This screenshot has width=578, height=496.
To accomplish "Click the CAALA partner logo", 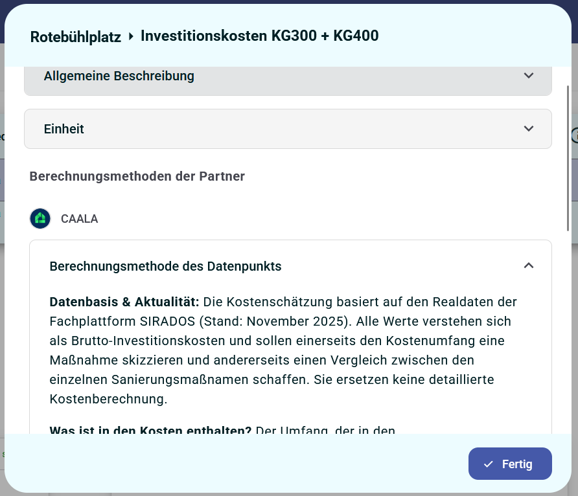I will tap(40, 219).
